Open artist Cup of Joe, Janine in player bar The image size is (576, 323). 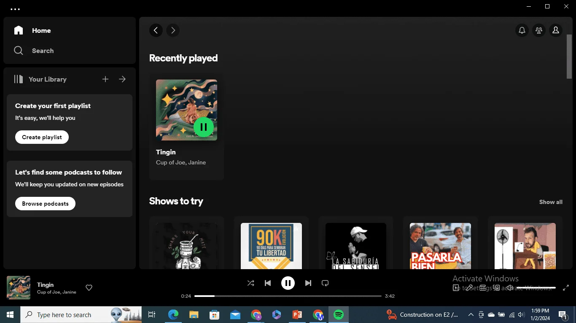pos(57,292)
